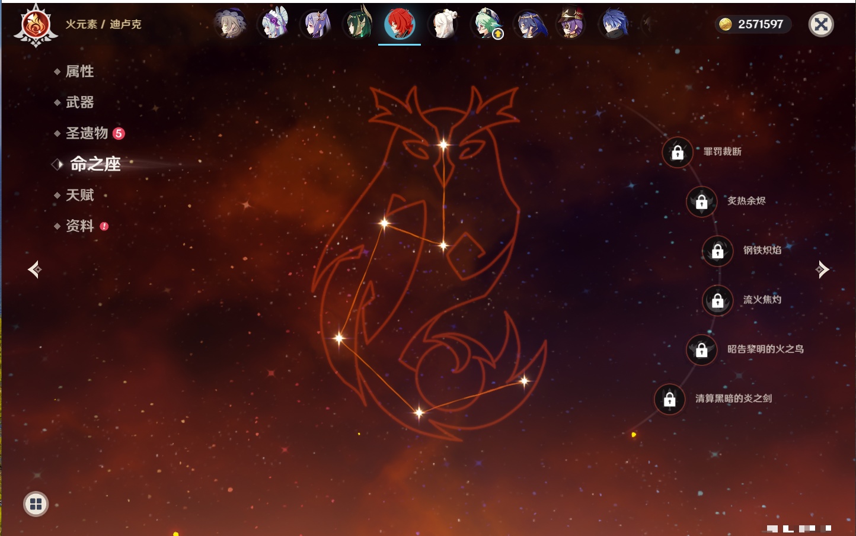Screen dimensions: 856x536
Task: Open the 圣遗物 artifacts tab
Action: 87,133
